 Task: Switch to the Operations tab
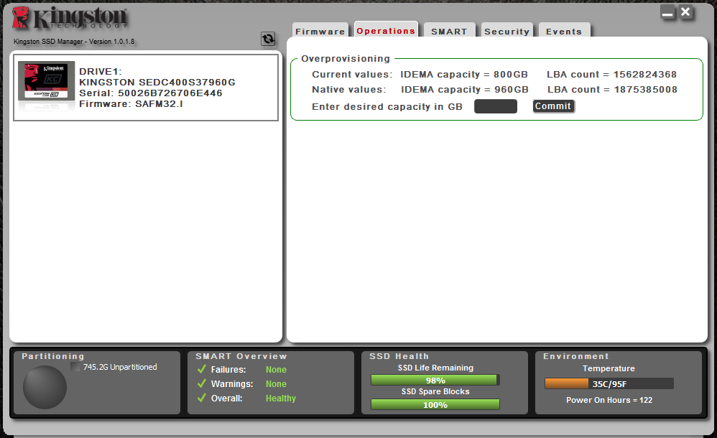point(386,31)
